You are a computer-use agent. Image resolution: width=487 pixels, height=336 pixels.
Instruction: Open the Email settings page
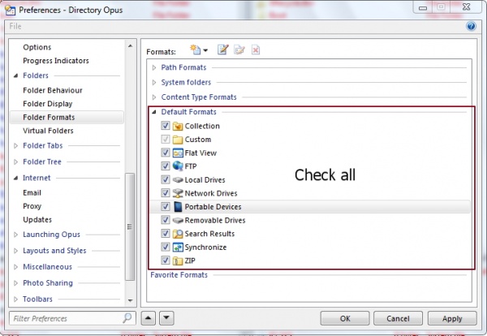pos(32,193)
